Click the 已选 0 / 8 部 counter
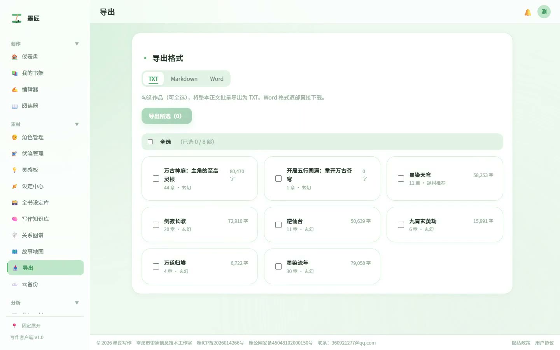 coord(197,142)
